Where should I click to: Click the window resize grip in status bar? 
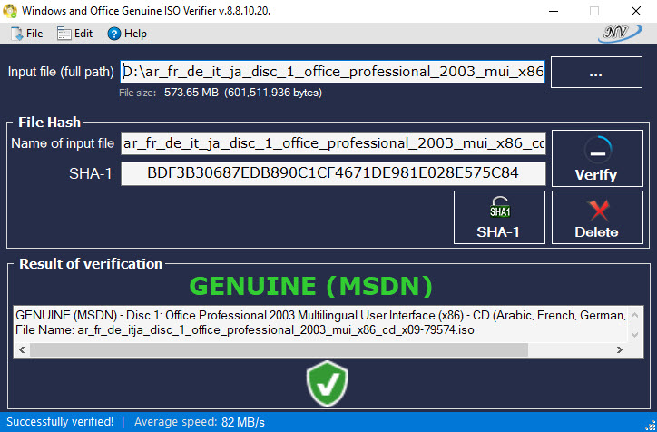pos(652,427)
